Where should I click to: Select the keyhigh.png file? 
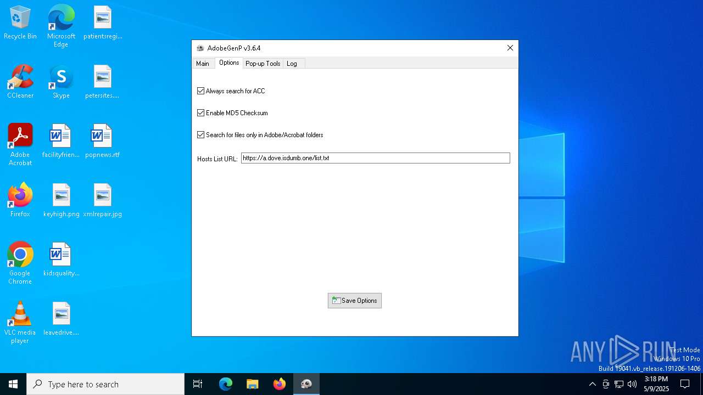pyautogui.click(x=61, y=200)
